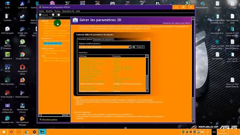Click main panel scroll down arrow

click(193, 121)
